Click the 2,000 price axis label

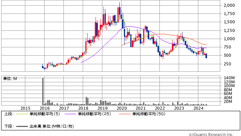coord(229,6)
